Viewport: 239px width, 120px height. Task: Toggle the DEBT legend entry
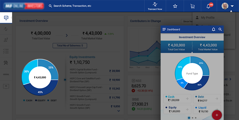tap(52, 101)
